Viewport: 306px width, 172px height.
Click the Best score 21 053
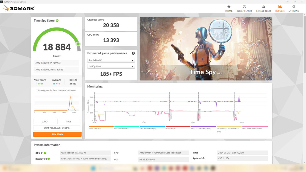(x=73, y=84)
